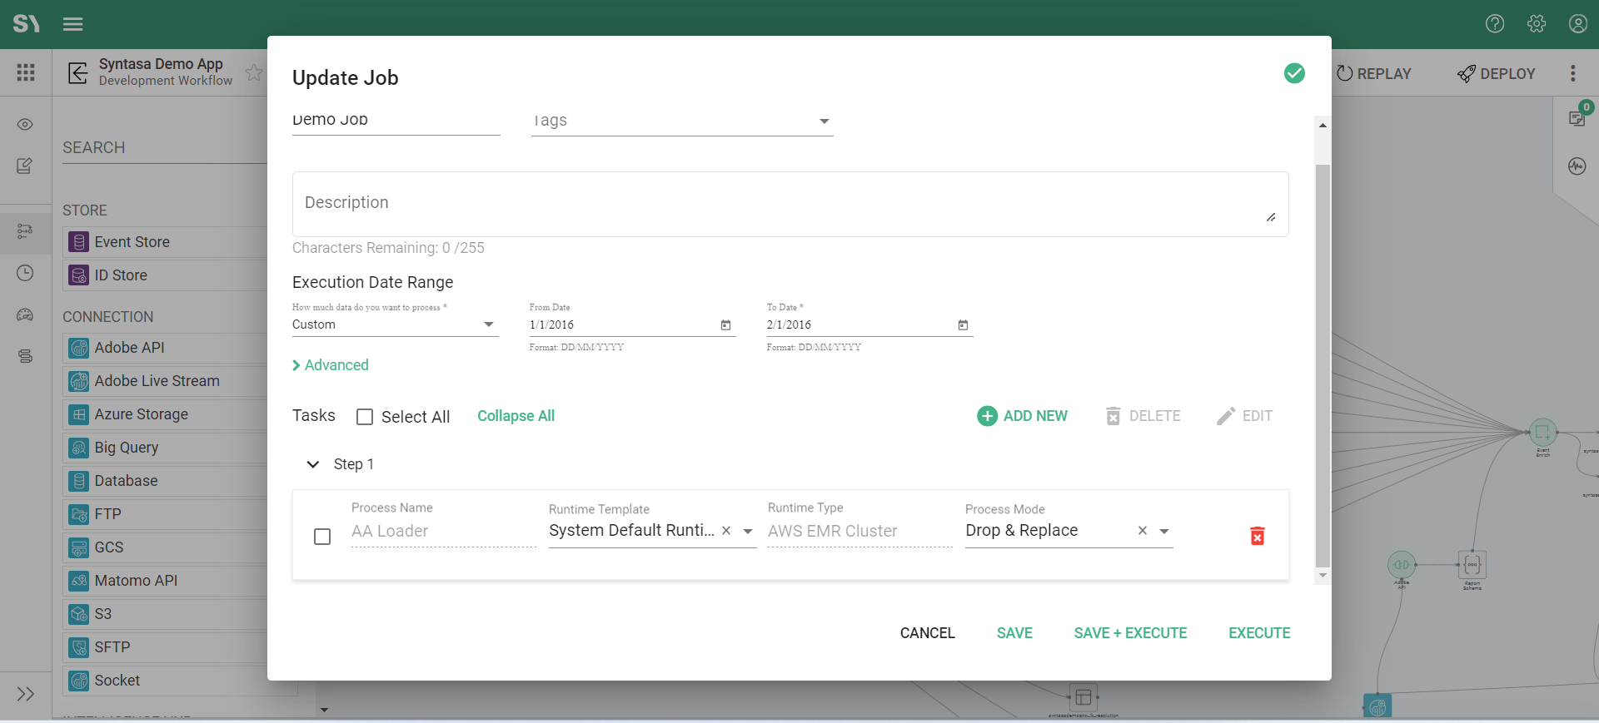Image resolution: width=1599 pixels, height=723 pixels.
Task: Open the apps grid icon
Action: (26, 73)
